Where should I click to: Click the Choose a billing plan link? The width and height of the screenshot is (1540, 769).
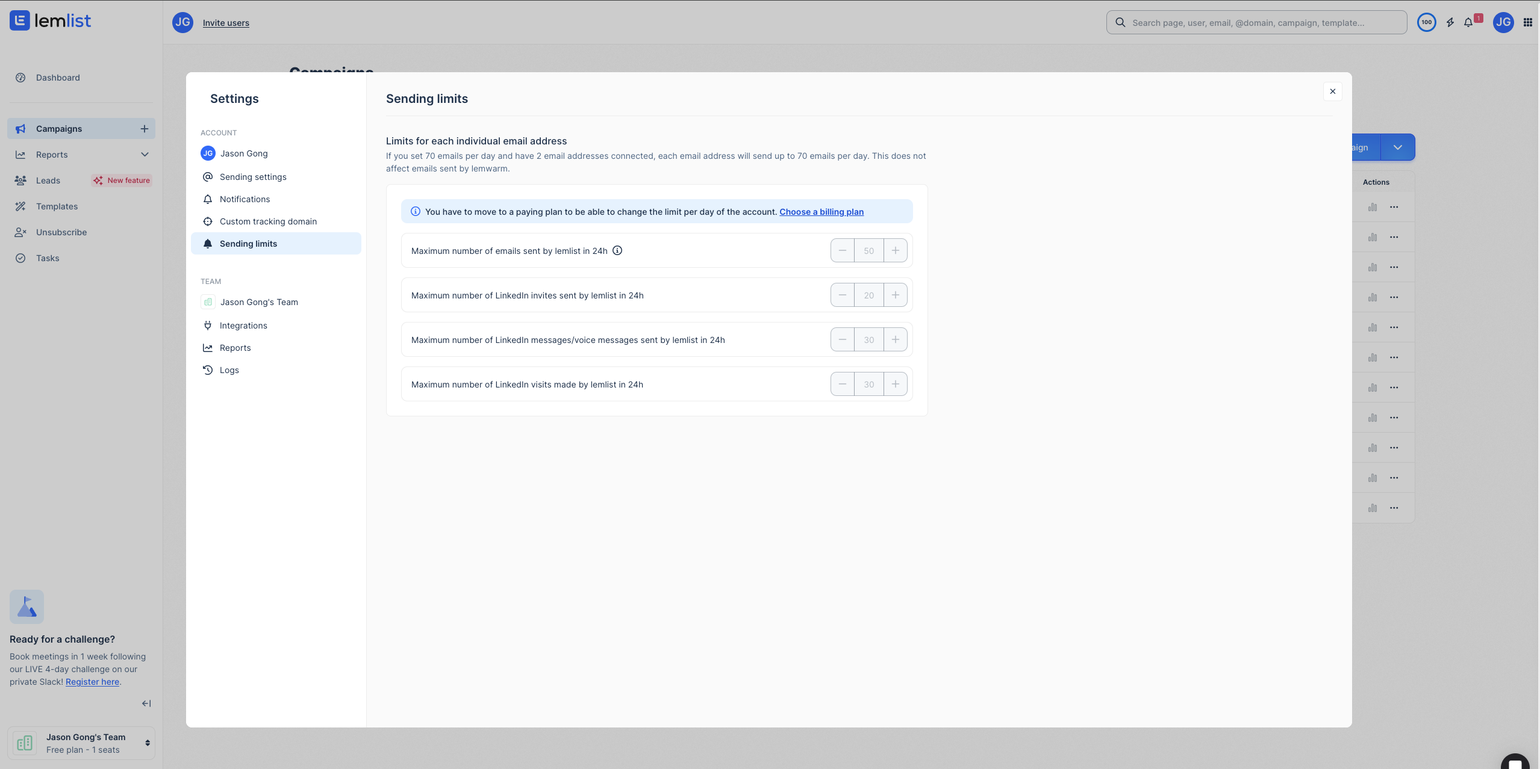pyautogui.click(x=821, y=212)
